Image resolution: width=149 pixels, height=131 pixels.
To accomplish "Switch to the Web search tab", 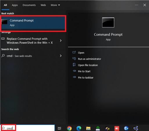I will pyautogui.click(x=43, y=5).
